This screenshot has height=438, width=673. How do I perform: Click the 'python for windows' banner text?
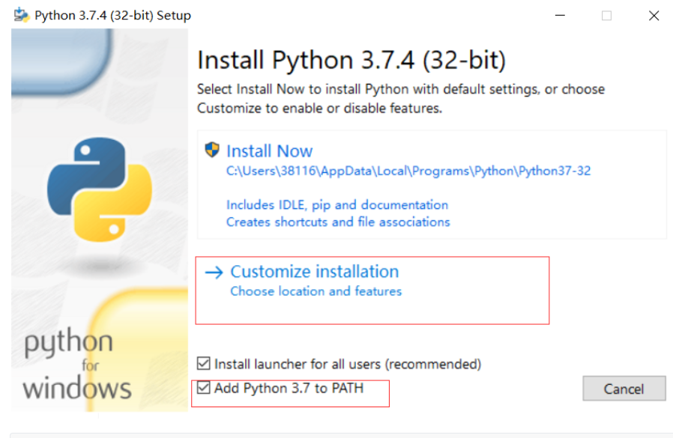point(77,365)
